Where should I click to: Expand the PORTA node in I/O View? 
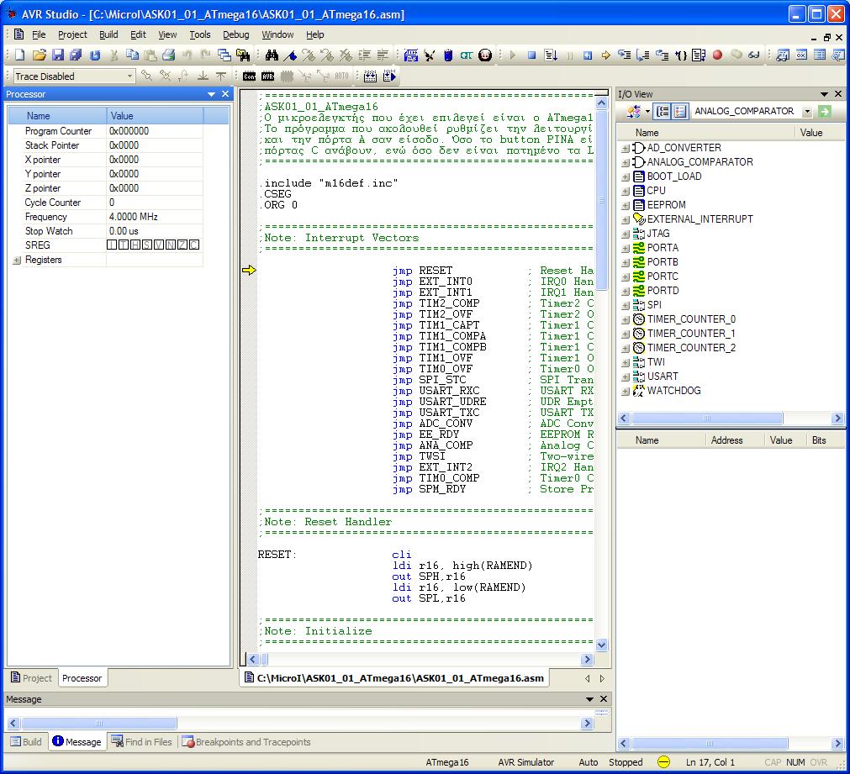click(625, 248)
